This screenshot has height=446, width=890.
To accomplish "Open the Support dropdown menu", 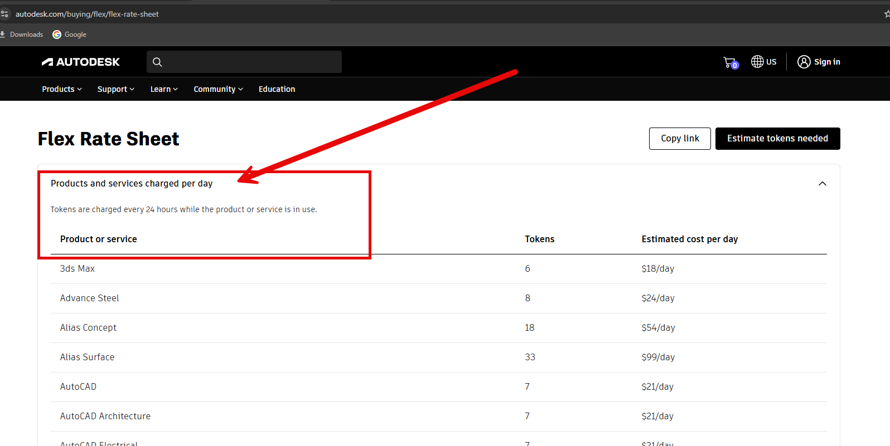I will [x=116, y=89].
